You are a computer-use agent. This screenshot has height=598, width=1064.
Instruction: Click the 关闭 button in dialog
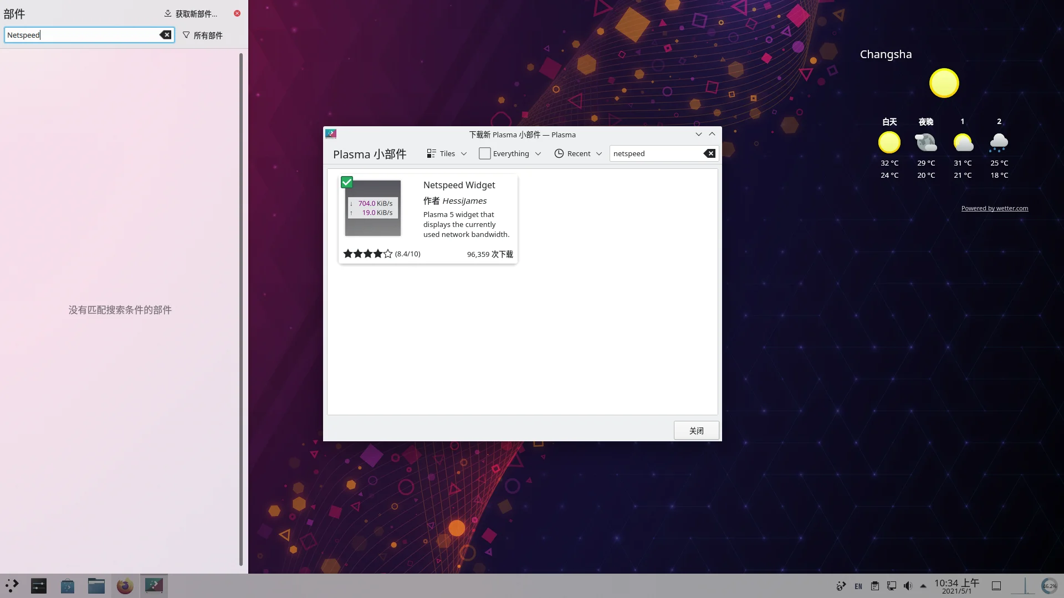point(696,430)
